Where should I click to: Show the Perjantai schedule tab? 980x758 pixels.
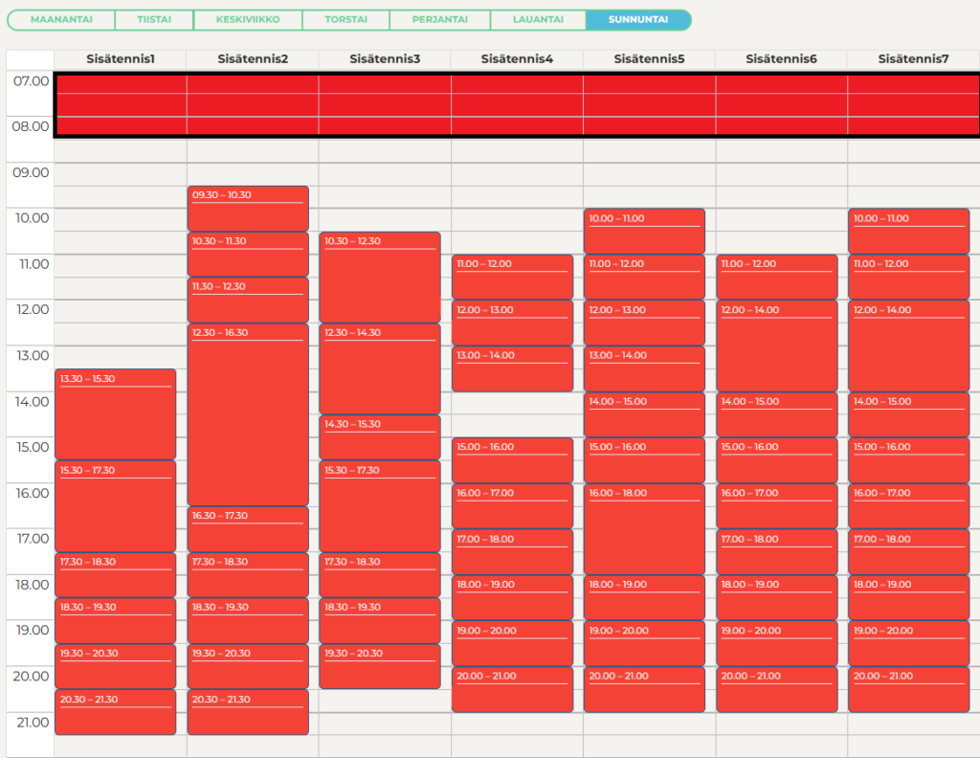tap(440, 19)
